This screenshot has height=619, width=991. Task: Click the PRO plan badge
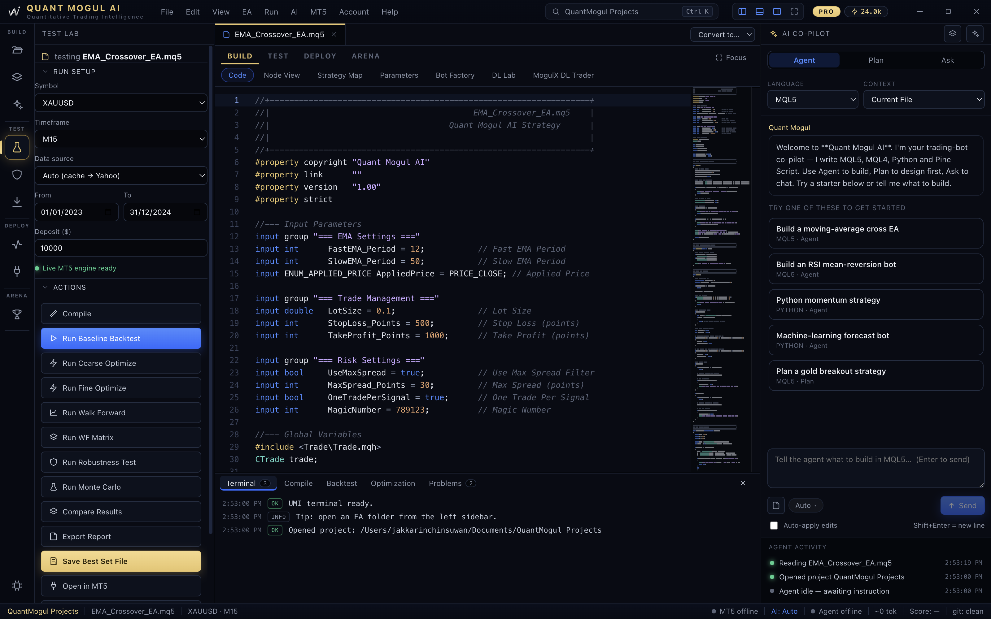point(826,11)
